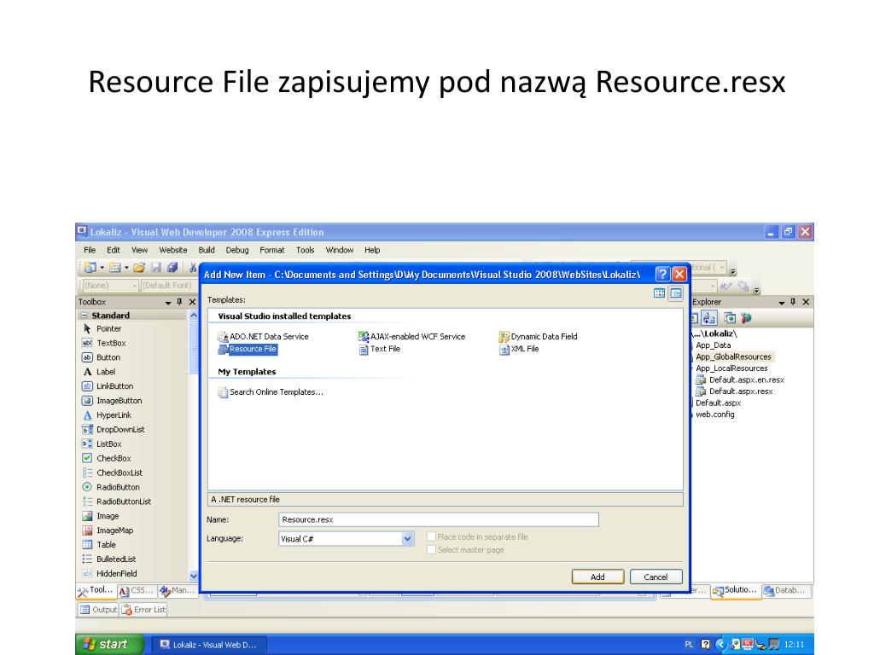Screen dimensions: 874x655
Task: Select App_GlobalResources in Solution Explorer
Action: point(733,356)
